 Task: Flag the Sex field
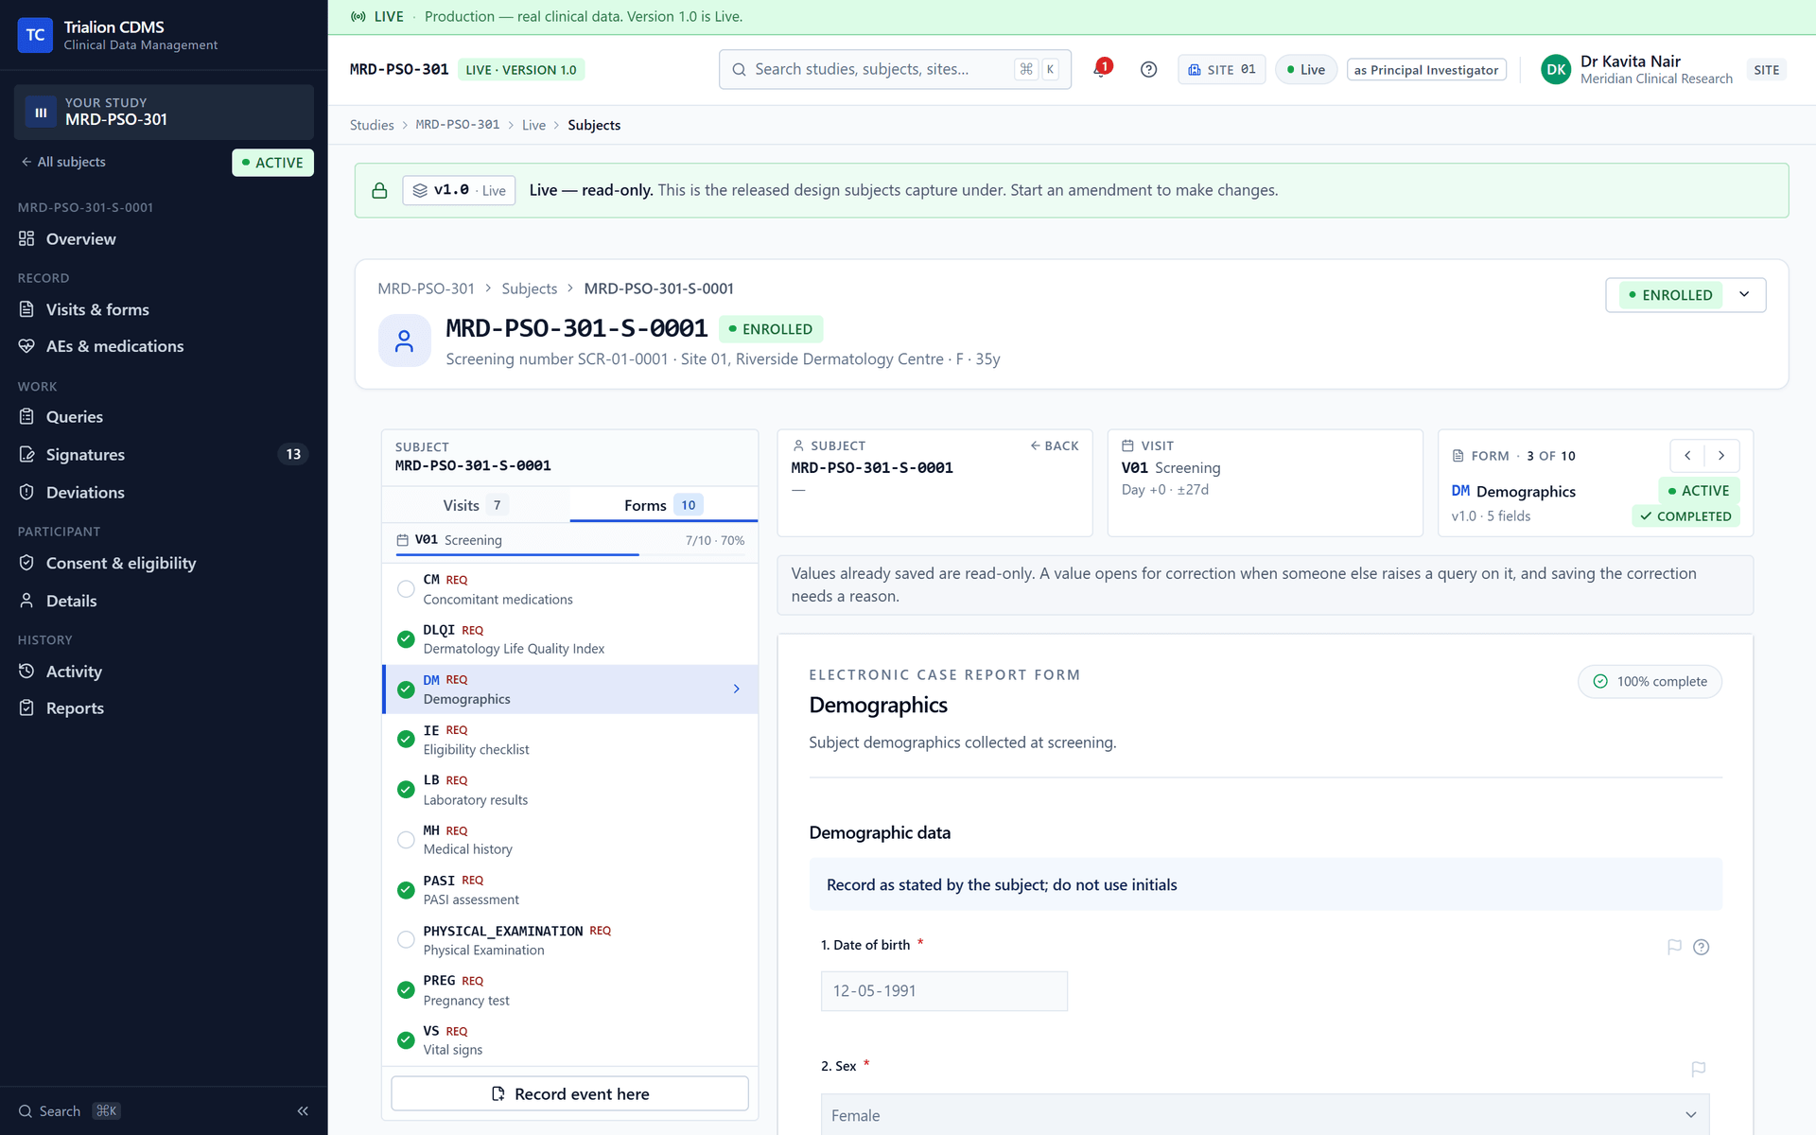click(x=1698, y=1068)
